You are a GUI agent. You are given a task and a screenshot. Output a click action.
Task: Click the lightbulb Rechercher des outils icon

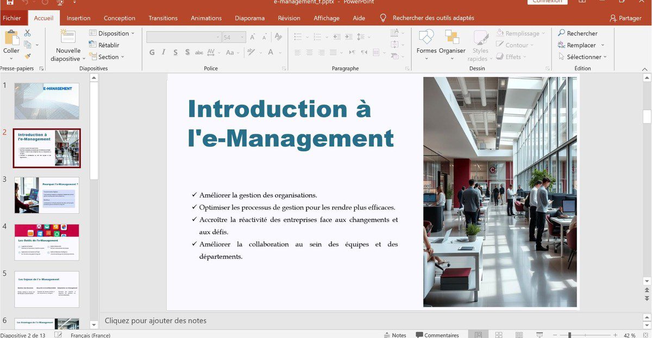pos(383,18)
